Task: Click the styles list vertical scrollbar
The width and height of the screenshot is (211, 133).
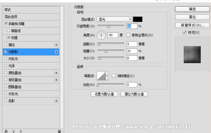Action: click(61, 67)
